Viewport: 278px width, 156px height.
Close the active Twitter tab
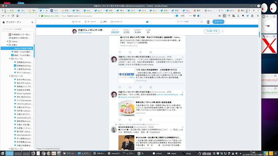click(x=46, y=10)
